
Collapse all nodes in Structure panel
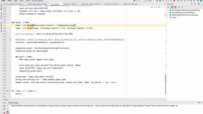click(x=195, y=4)
